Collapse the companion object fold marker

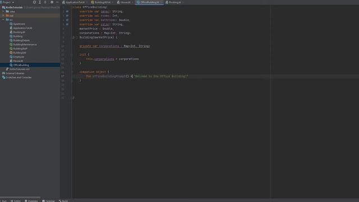point(72,72)
